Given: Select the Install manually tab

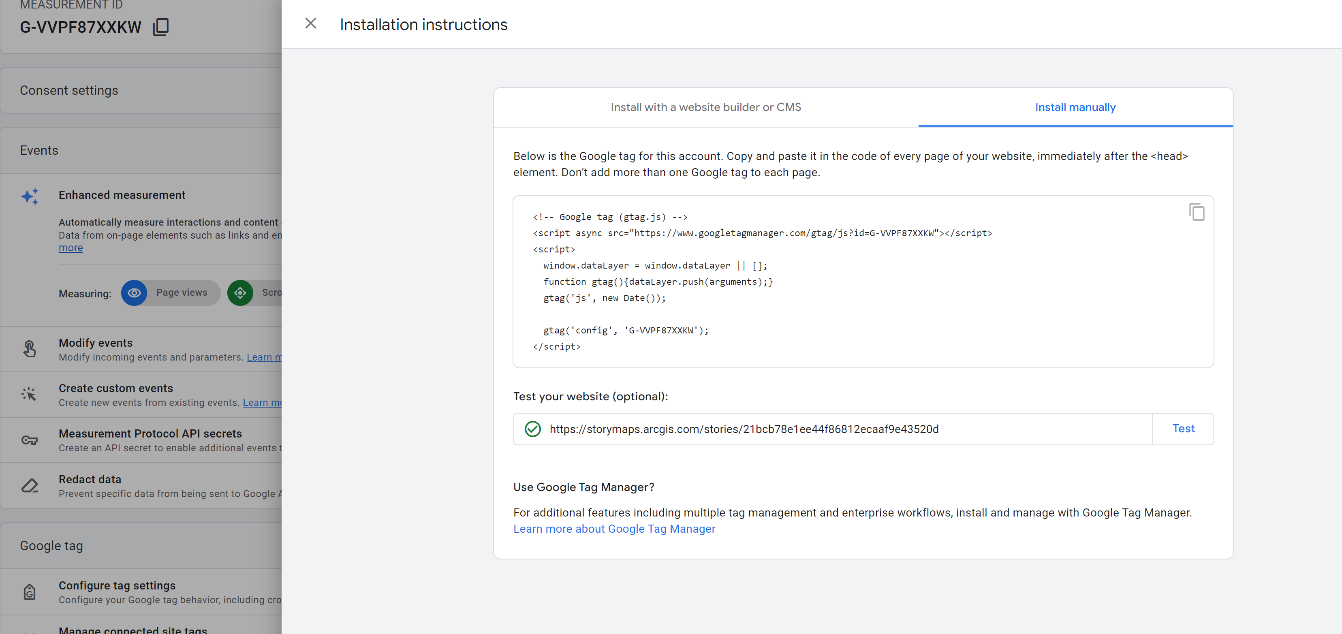Looking at the screenshot, I should pos(1075,107).
